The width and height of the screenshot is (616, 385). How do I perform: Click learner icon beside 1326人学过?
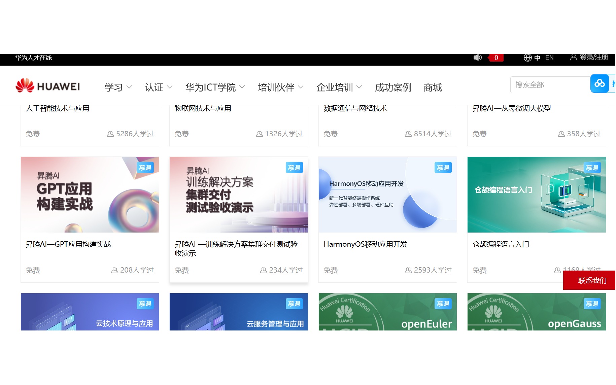259,134
